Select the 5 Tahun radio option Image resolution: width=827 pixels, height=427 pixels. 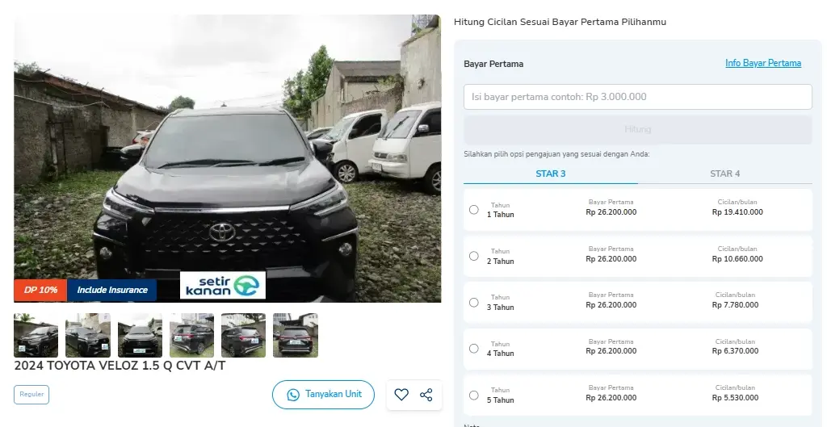pyautogui.click(x=474, y=396)
